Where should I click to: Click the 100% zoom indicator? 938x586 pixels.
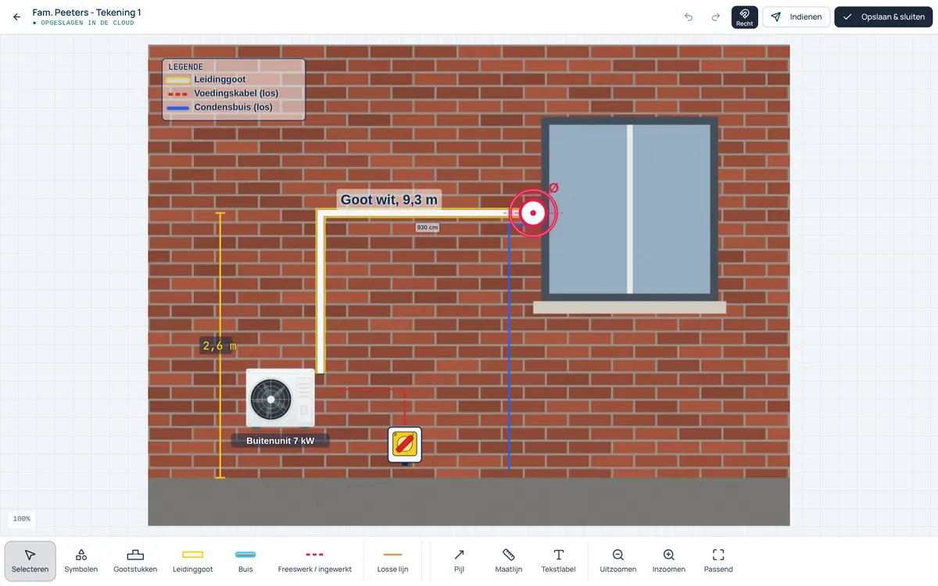pos(22,519)
